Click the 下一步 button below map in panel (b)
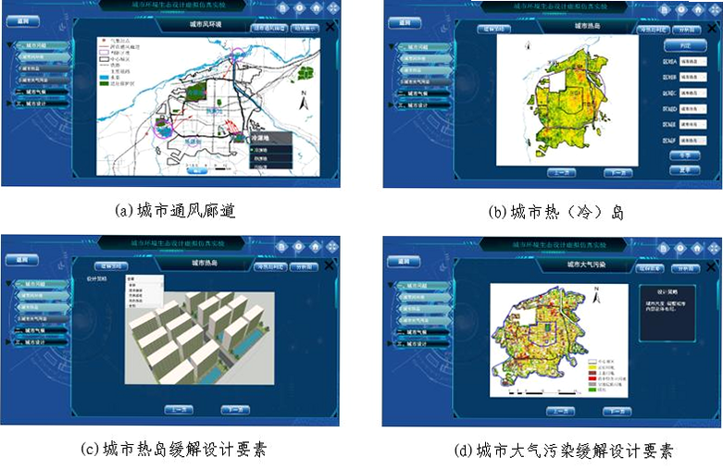The image size is (723, 469). 617,173
